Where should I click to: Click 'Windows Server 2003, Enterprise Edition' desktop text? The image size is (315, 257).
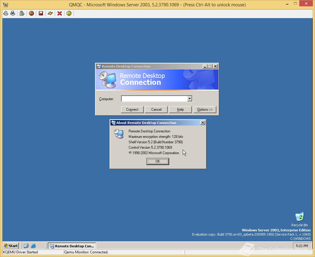(x=276, y=230)
